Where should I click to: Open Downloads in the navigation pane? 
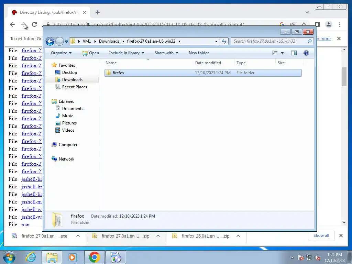[x=72, y=80]
